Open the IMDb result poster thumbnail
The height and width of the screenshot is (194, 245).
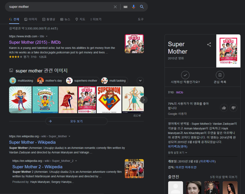click(x=134, y=44)
